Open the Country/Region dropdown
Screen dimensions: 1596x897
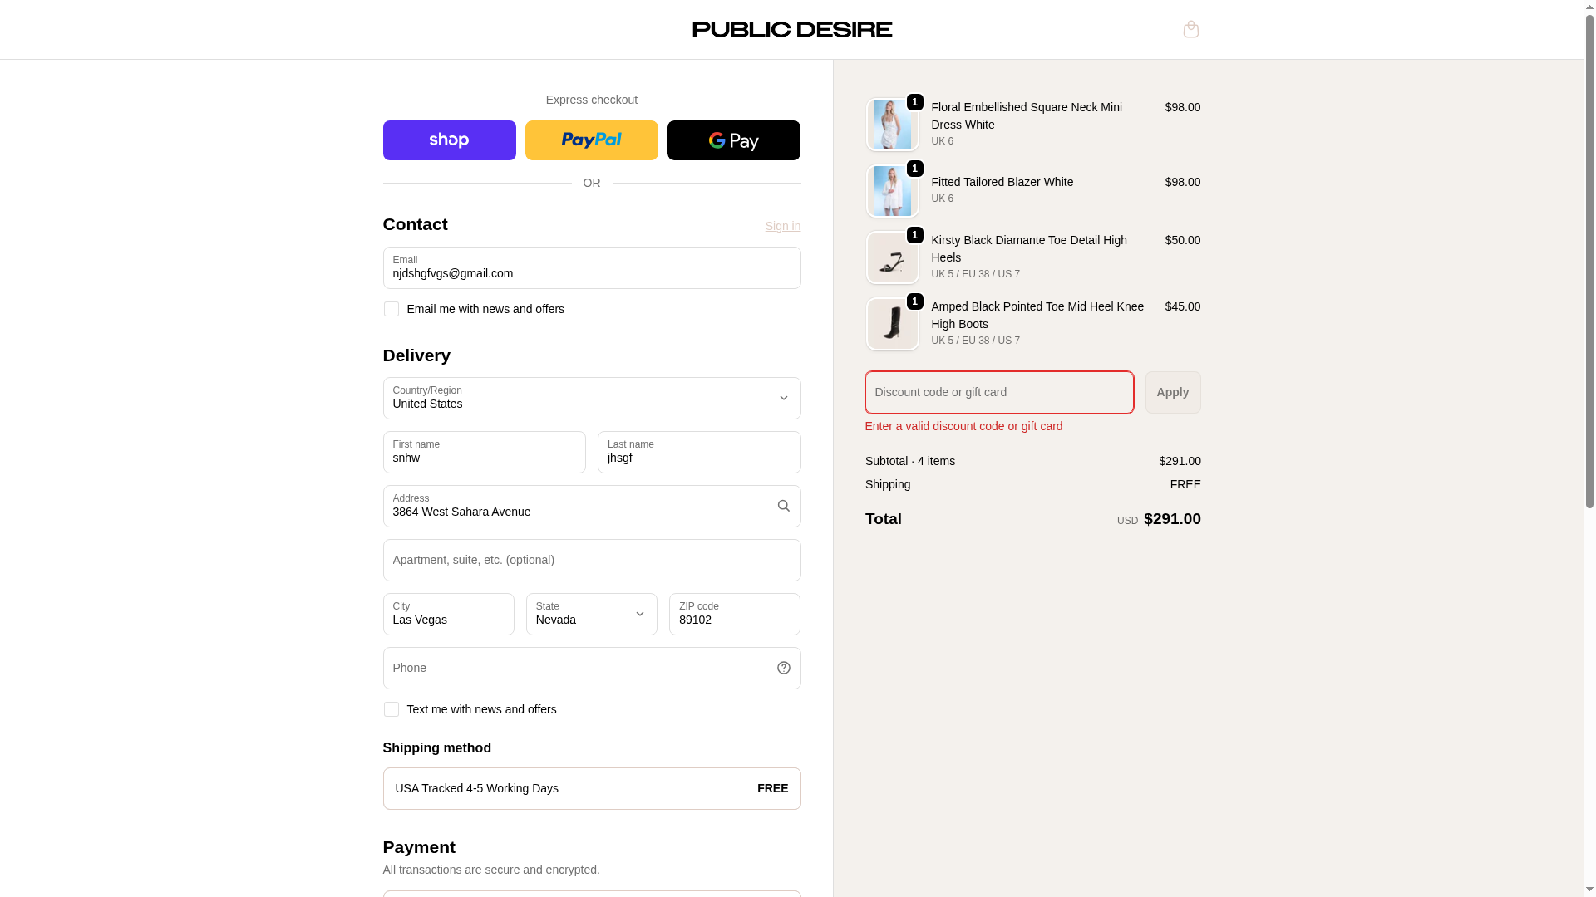(x=591, y=399)
